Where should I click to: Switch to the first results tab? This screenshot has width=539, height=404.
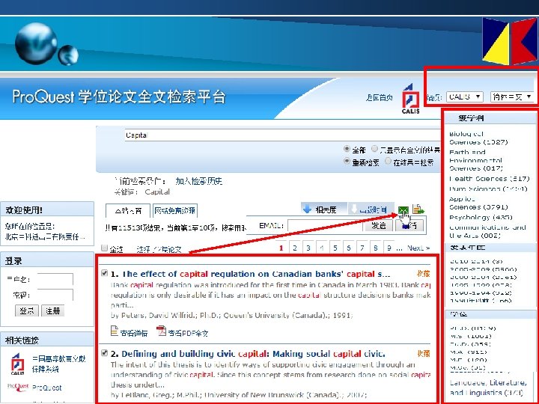(128, 210)
